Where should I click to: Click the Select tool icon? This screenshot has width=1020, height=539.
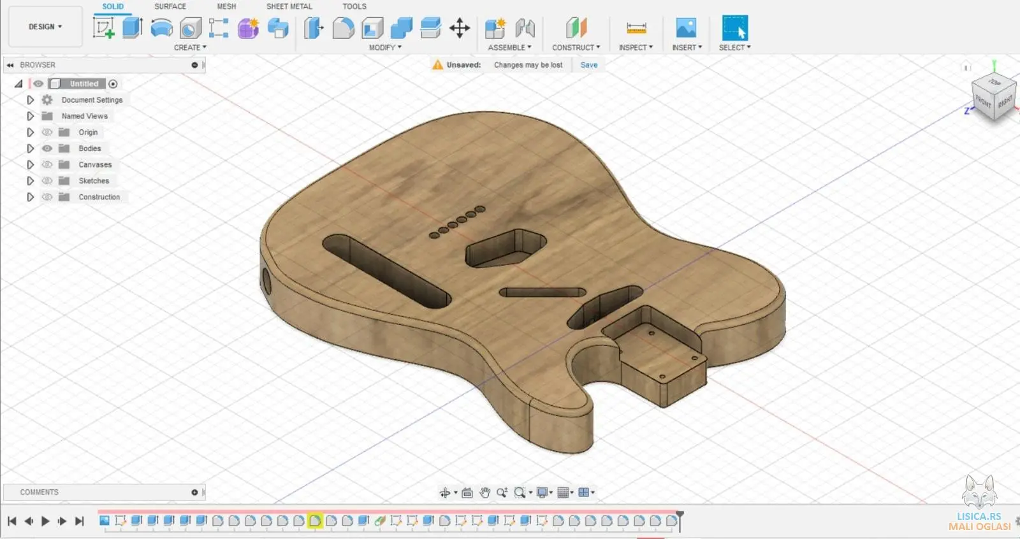click(x=734, y=28)
